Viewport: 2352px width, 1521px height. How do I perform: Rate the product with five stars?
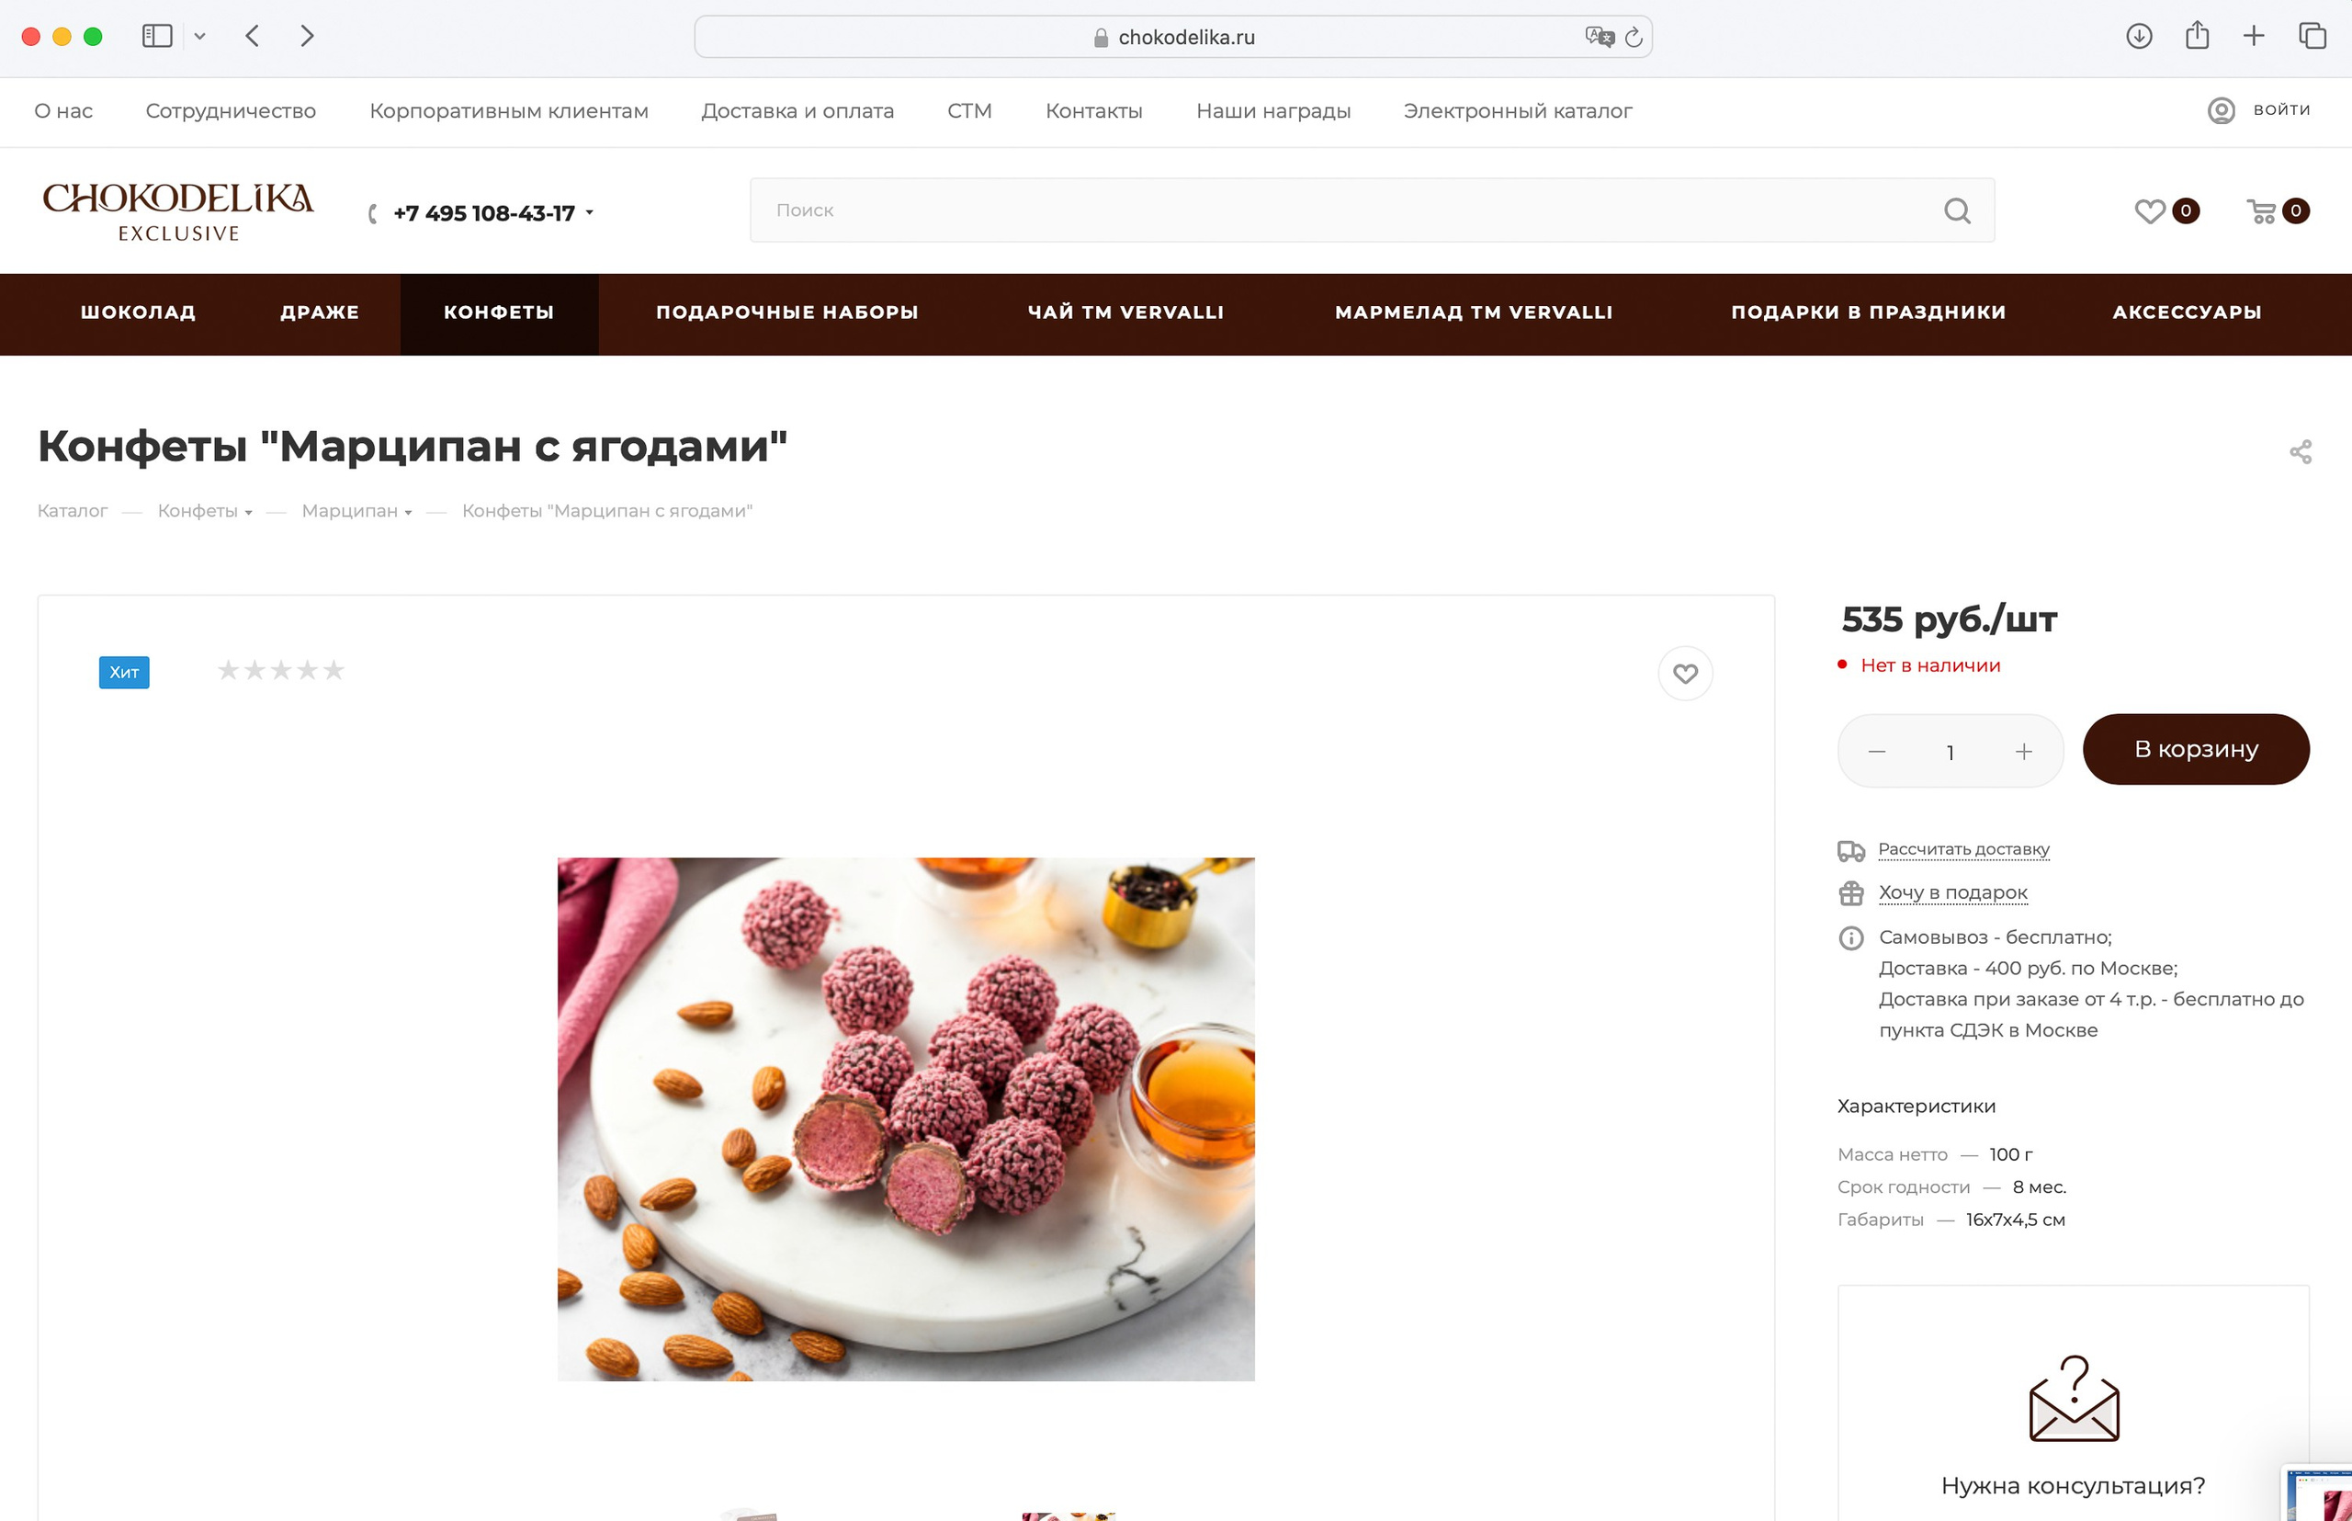[334, 671]
